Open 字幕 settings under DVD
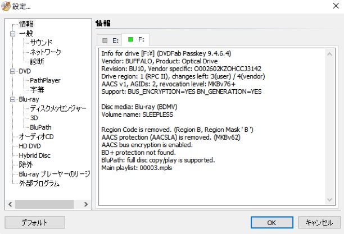The image size is (344, 234). click(x=37, y=89)
